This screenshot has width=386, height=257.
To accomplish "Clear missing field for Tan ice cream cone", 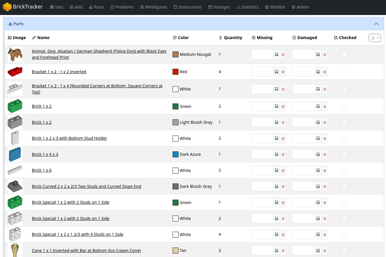I will (x=283, y=251).
